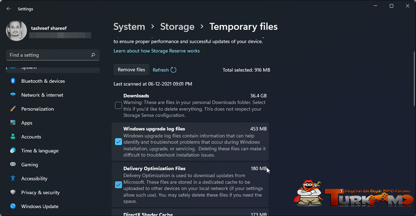The width and height of the screenshot is (416, 216).
Task: Click in the Find a setting field
Action: click(x=53, y=55)
